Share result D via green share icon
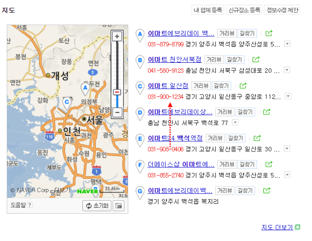This screenshot has height=241, width=312. (266, 112)
